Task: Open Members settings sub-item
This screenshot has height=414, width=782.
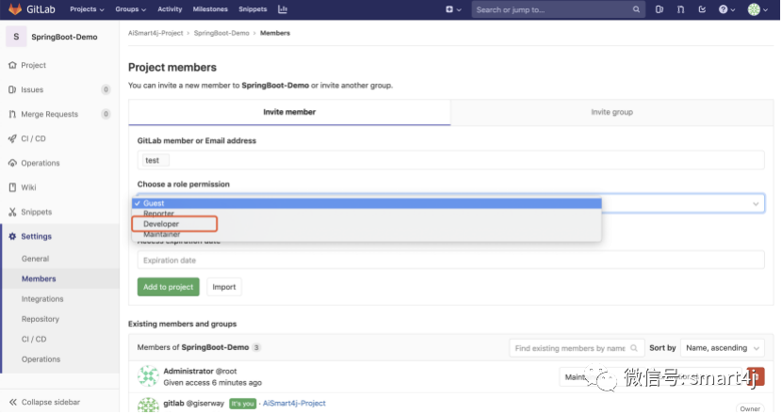Action: point(39,279)
